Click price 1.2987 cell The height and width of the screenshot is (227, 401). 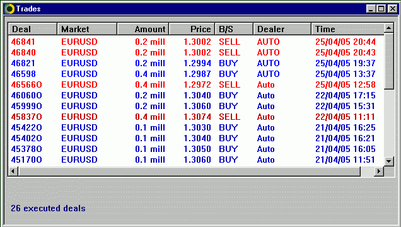click(197, 74)
